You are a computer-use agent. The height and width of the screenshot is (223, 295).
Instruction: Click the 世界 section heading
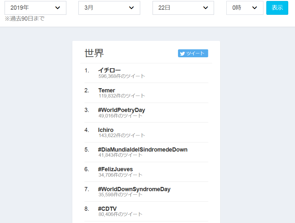point(94,53)
